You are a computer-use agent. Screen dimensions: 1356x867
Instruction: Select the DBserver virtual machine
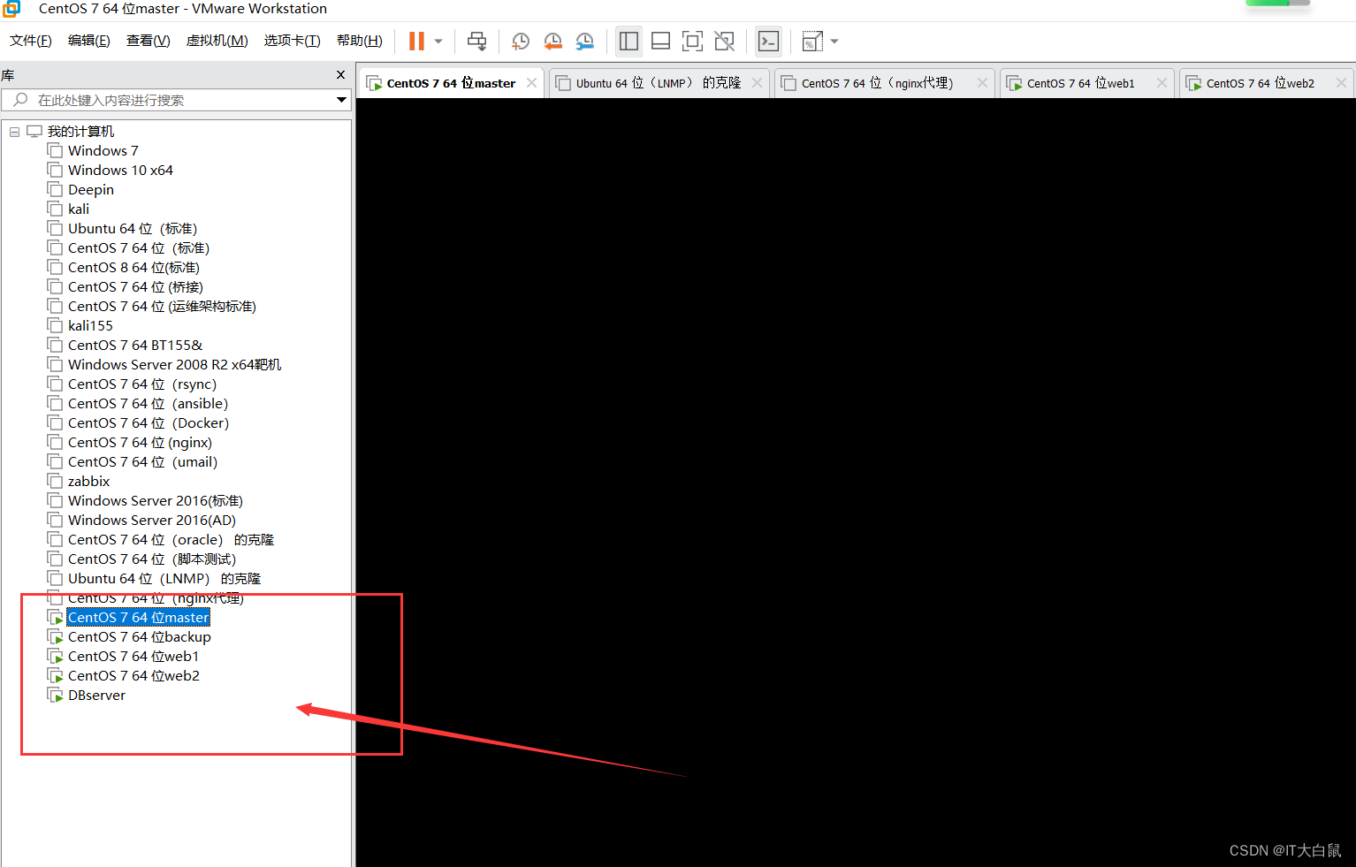click(95, 695)
